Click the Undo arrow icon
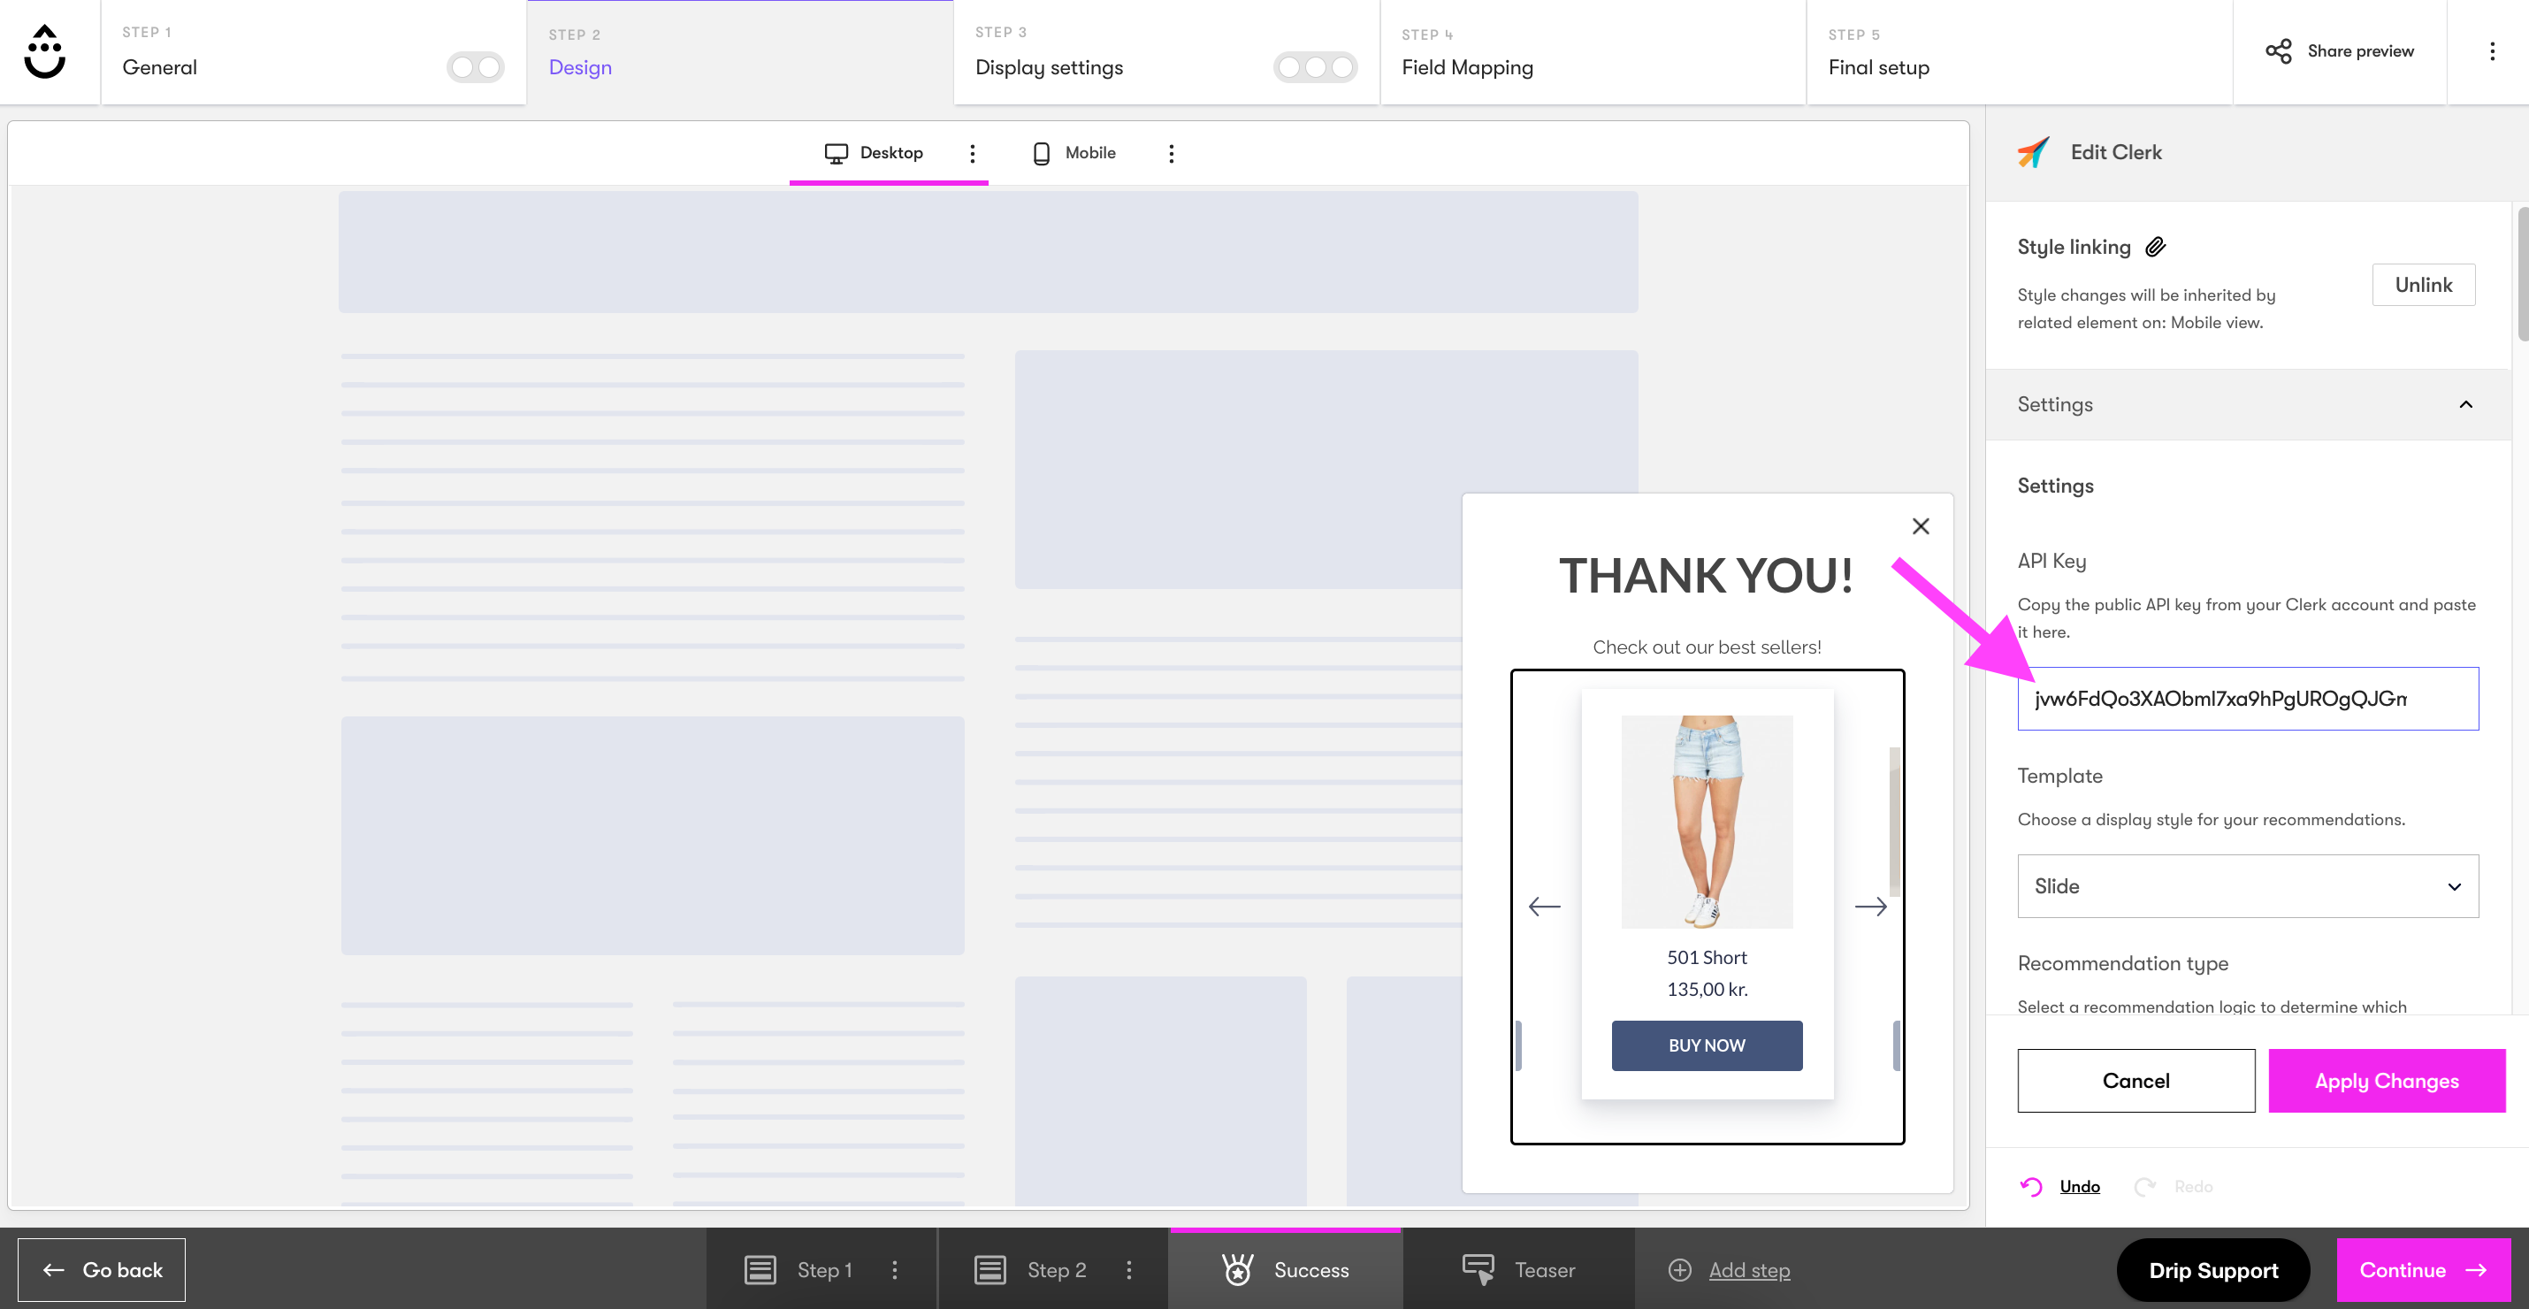 click(2031, 1186)
